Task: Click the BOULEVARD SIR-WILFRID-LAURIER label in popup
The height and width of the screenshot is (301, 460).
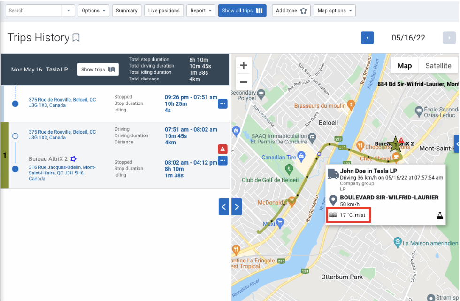Action: pos(389,198)
